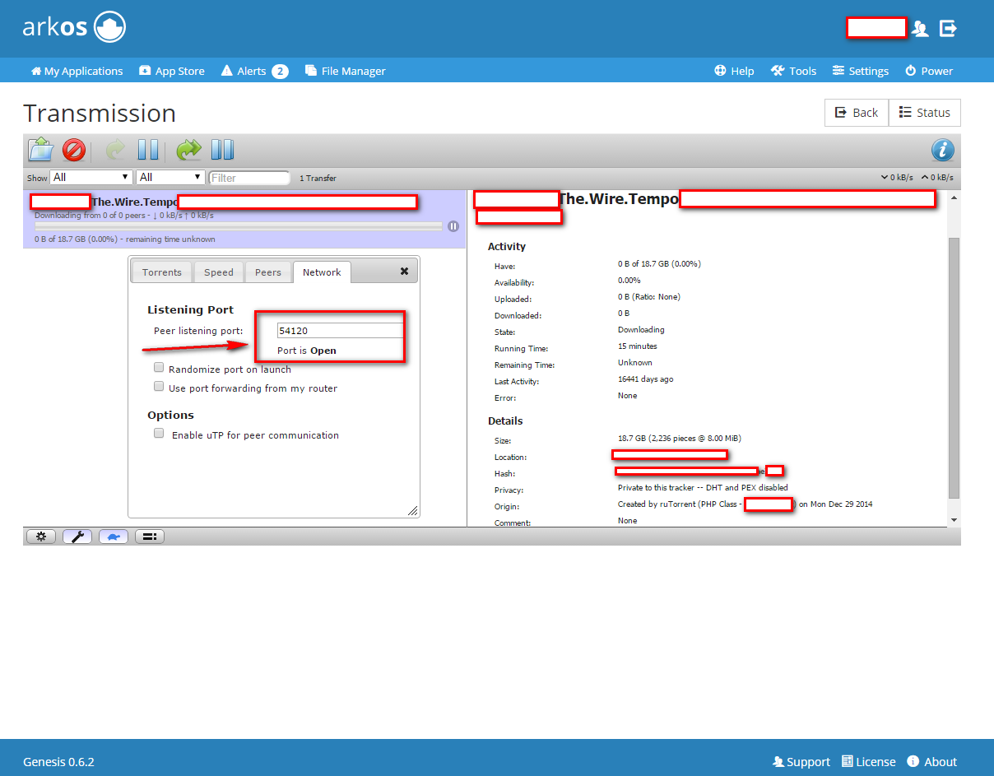This screenshot has width=994, height=776.
Task: Open the user profile icon in header
Action: (921, 29)
